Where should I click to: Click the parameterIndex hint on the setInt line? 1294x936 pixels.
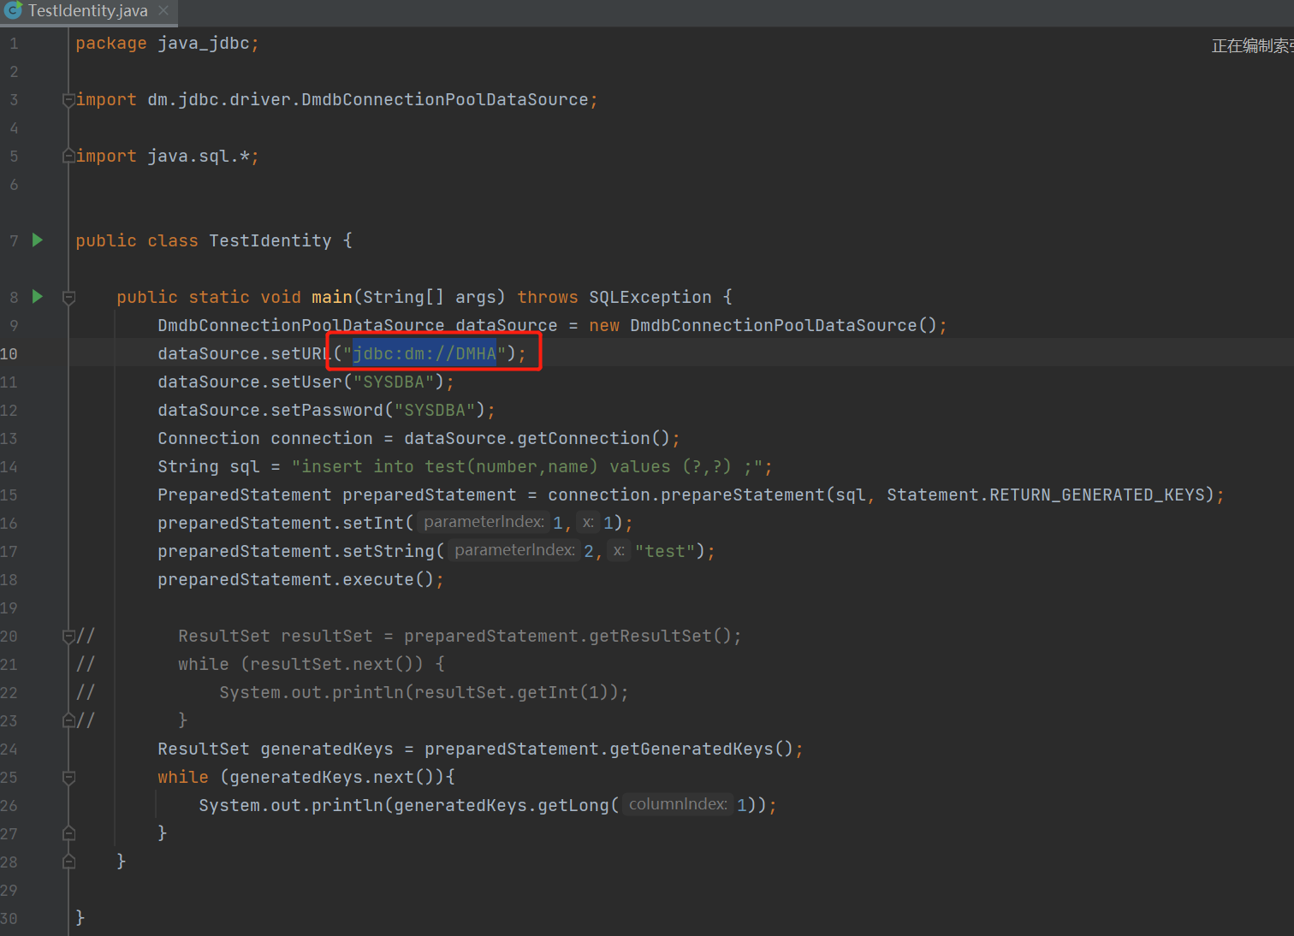(x=484, y=522)
